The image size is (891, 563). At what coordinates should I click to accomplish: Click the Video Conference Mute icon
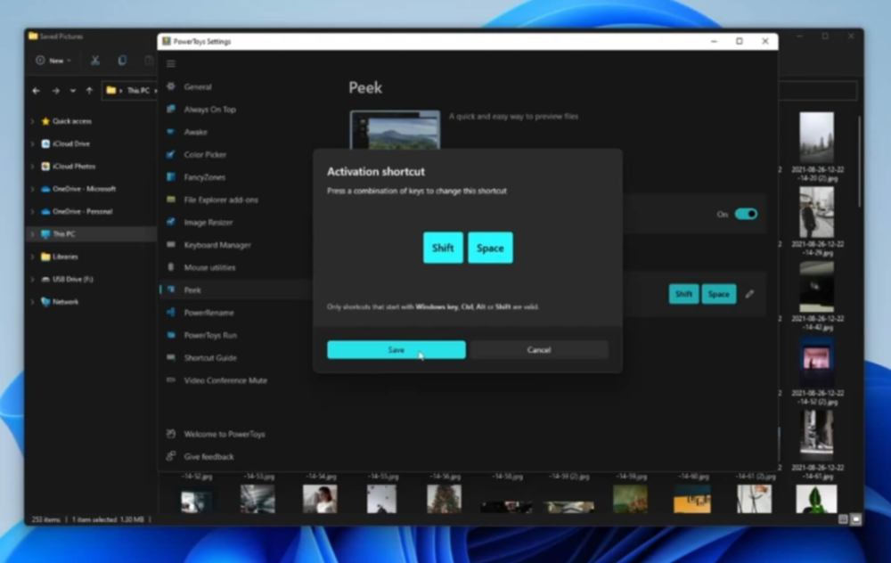pyautogui.click(x=171, y=379)
